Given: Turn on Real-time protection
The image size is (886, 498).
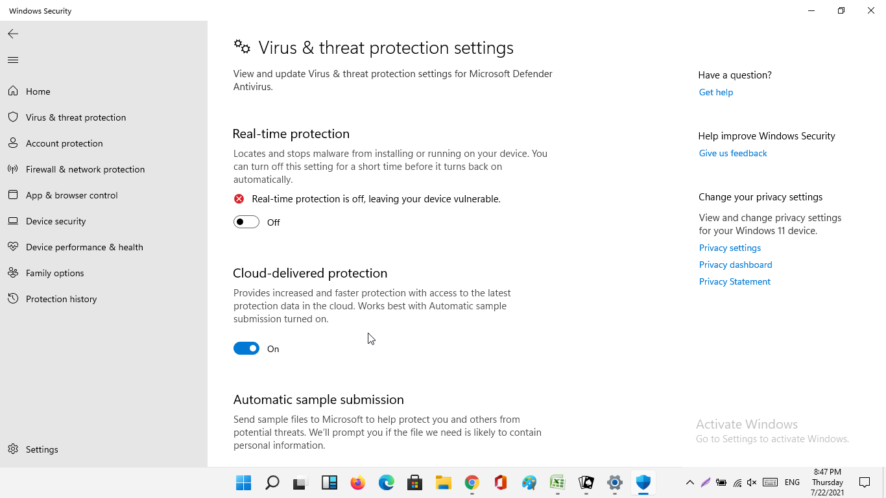Looking at the screenshot, I should (246, 222).
